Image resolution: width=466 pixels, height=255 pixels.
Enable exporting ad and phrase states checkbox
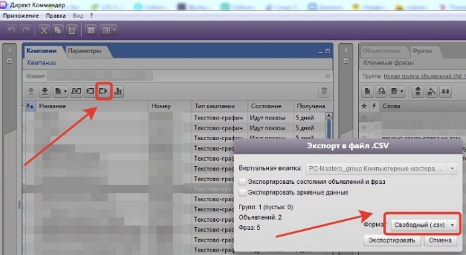(243, 182)
